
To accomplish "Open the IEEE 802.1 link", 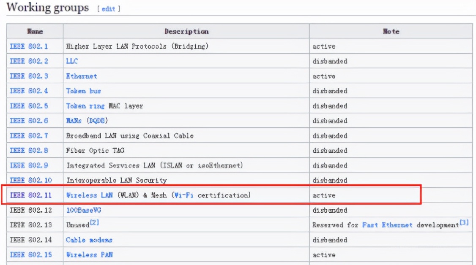I will [x=29, y=46].
